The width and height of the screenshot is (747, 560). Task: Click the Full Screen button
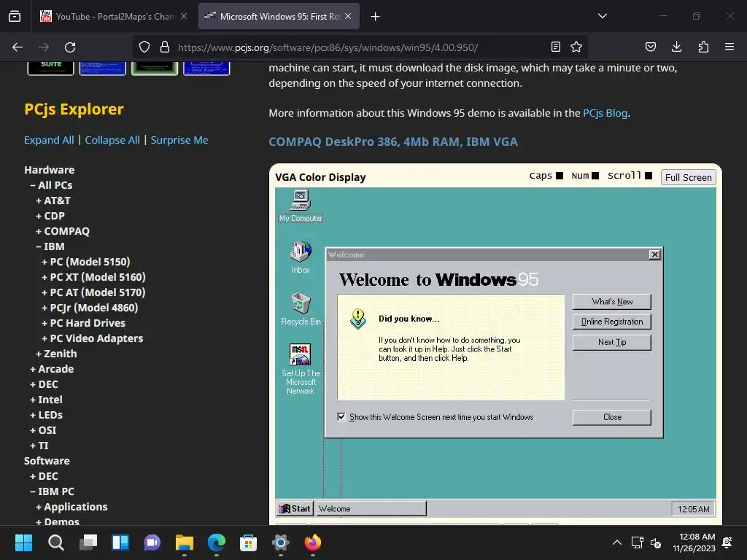(x=688, y=177)
